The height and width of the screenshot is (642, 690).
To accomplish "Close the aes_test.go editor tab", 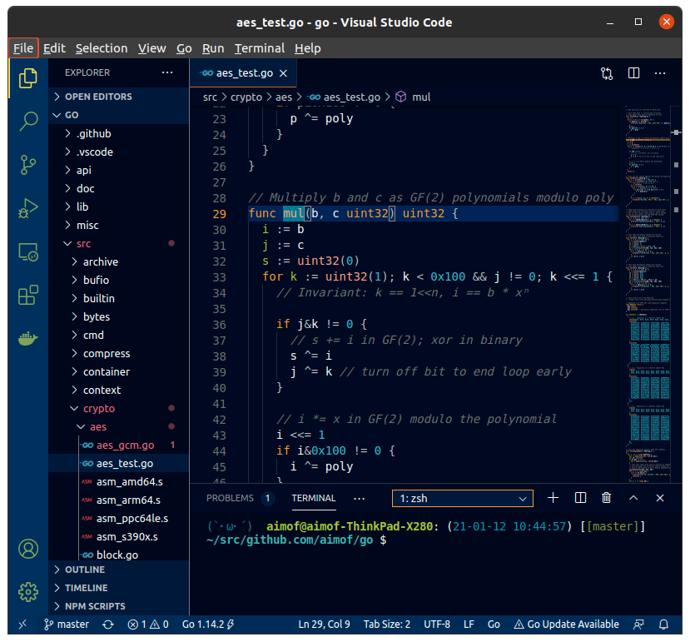I will tap(283, 73).
